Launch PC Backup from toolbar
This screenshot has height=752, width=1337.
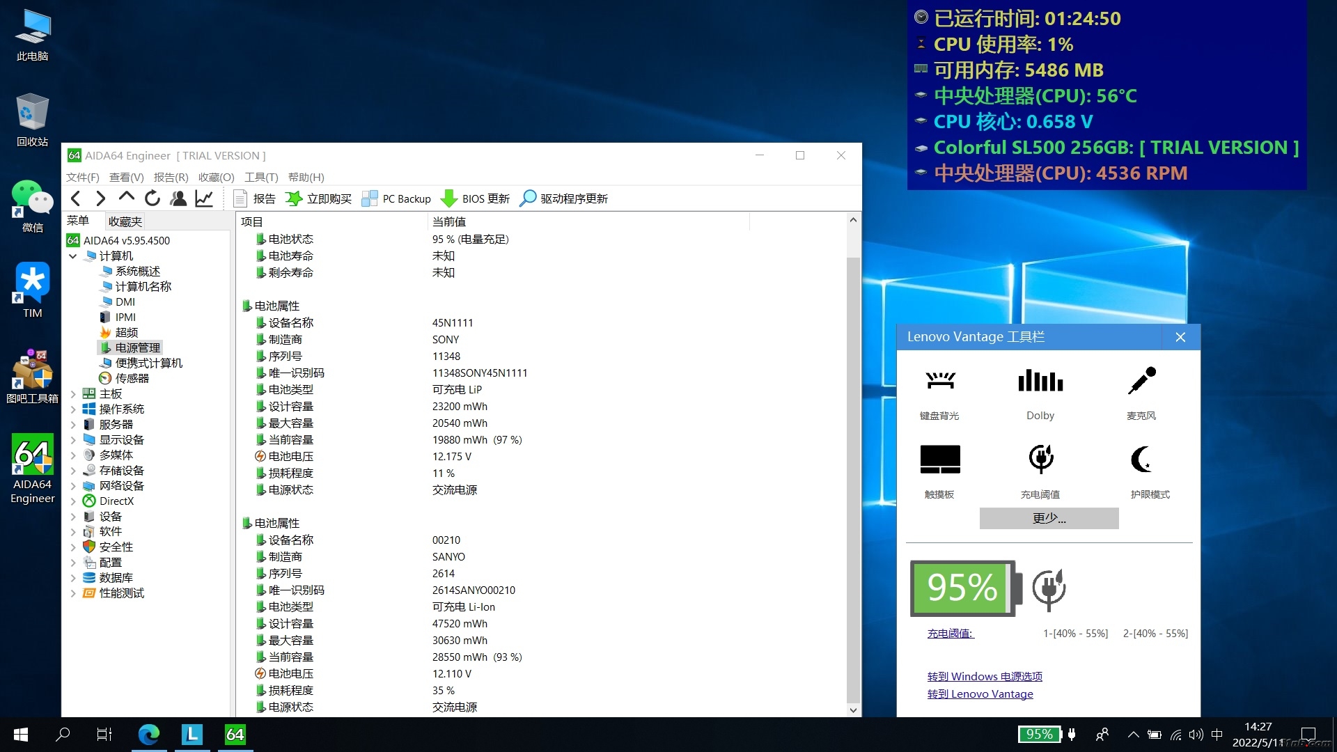pyautogui.click(x=397, y=198)
